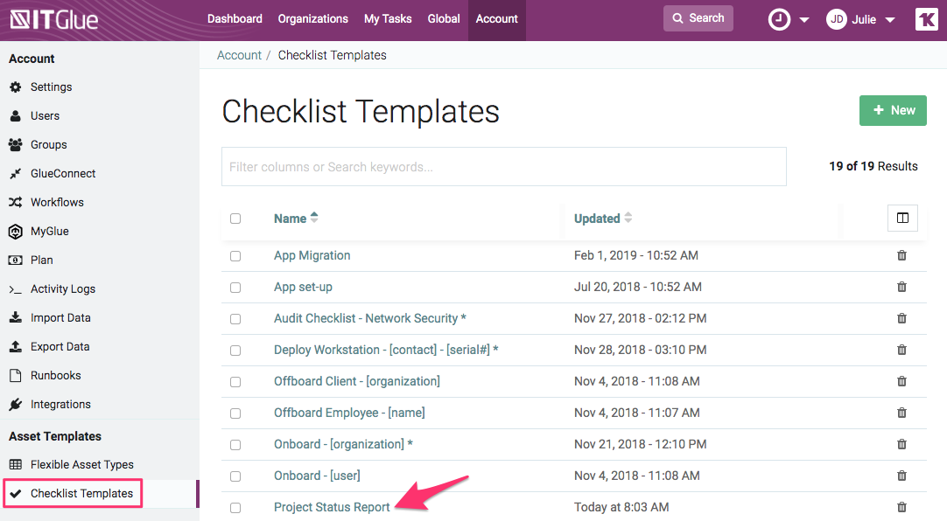Go to the Organizations tab
This screenshot has height=521, width=947.
pyautogui.click(x=312, y=19)
